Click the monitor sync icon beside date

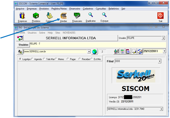click(x=140, y=51)
